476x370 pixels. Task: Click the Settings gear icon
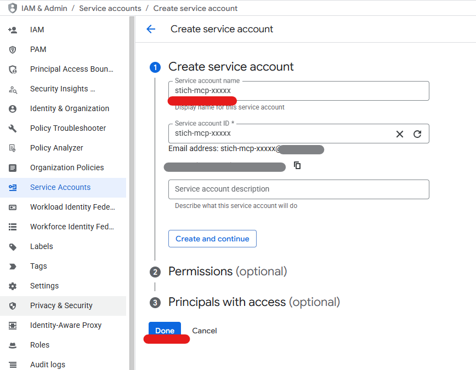click(x=13, y=286)
